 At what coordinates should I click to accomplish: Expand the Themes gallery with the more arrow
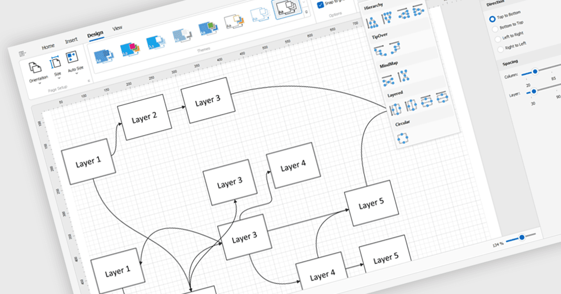tap(306, 13)
